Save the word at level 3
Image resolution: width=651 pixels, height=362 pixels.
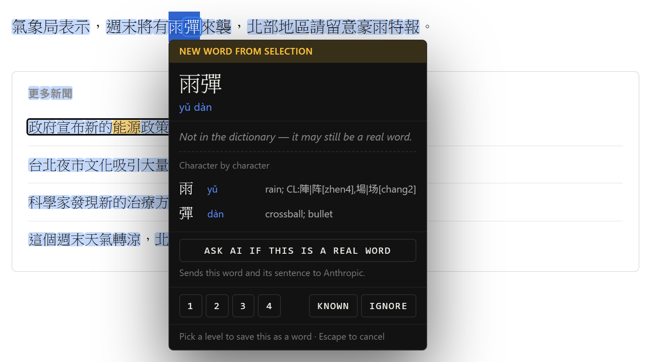243,306
